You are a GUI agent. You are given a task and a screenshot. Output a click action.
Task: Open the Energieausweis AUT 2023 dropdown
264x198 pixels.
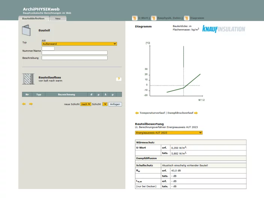[168, 132]
